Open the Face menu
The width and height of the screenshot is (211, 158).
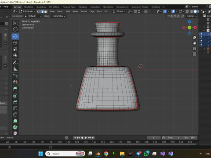pos(99,11)
